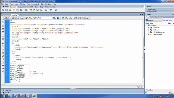Open the Modify menu
This screenshot has width=174, height=98.
coord(22,4)
